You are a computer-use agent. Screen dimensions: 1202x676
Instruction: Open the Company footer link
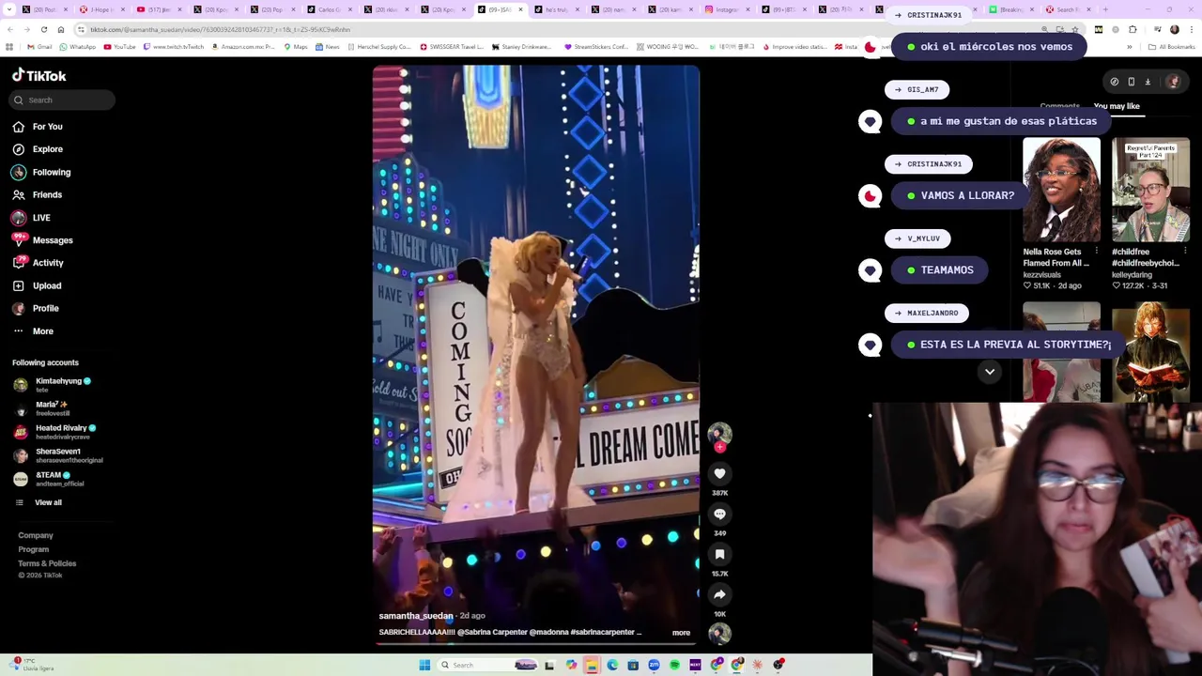point(36,535)
